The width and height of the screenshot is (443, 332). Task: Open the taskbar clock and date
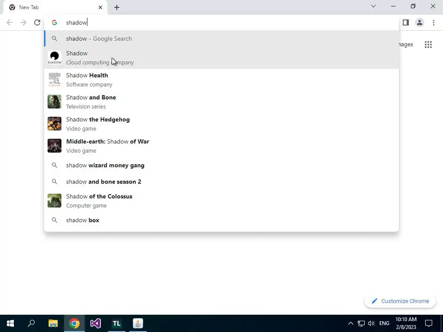[x=406, y=323]
